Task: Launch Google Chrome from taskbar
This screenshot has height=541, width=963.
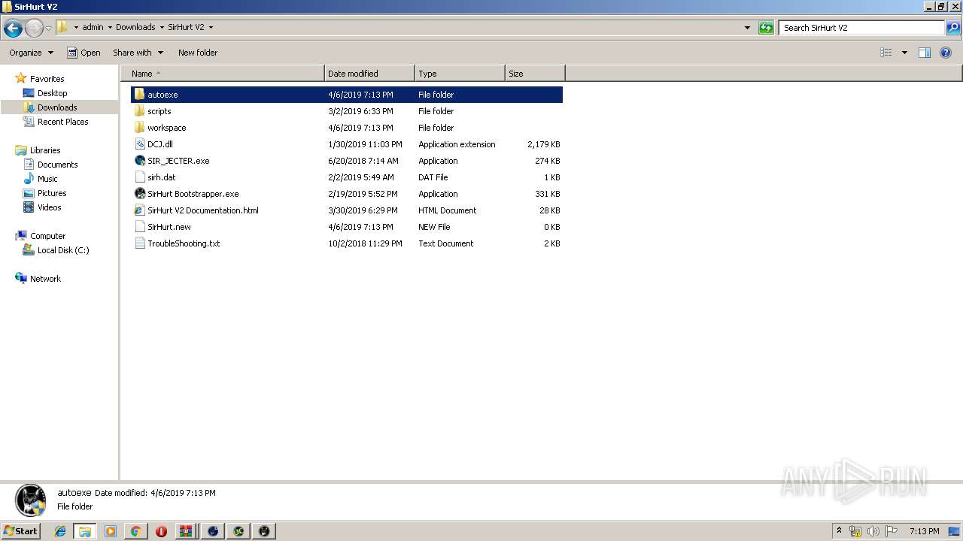Action: 135,531
